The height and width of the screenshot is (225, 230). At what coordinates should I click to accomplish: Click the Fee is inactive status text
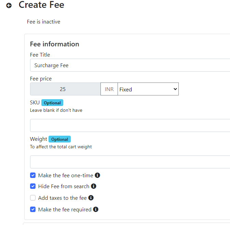[x=43, y=22]
